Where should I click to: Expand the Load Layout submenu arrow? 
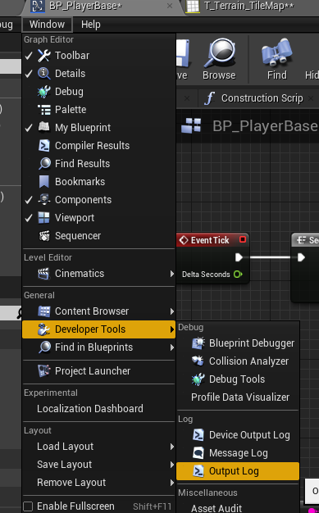172,447
